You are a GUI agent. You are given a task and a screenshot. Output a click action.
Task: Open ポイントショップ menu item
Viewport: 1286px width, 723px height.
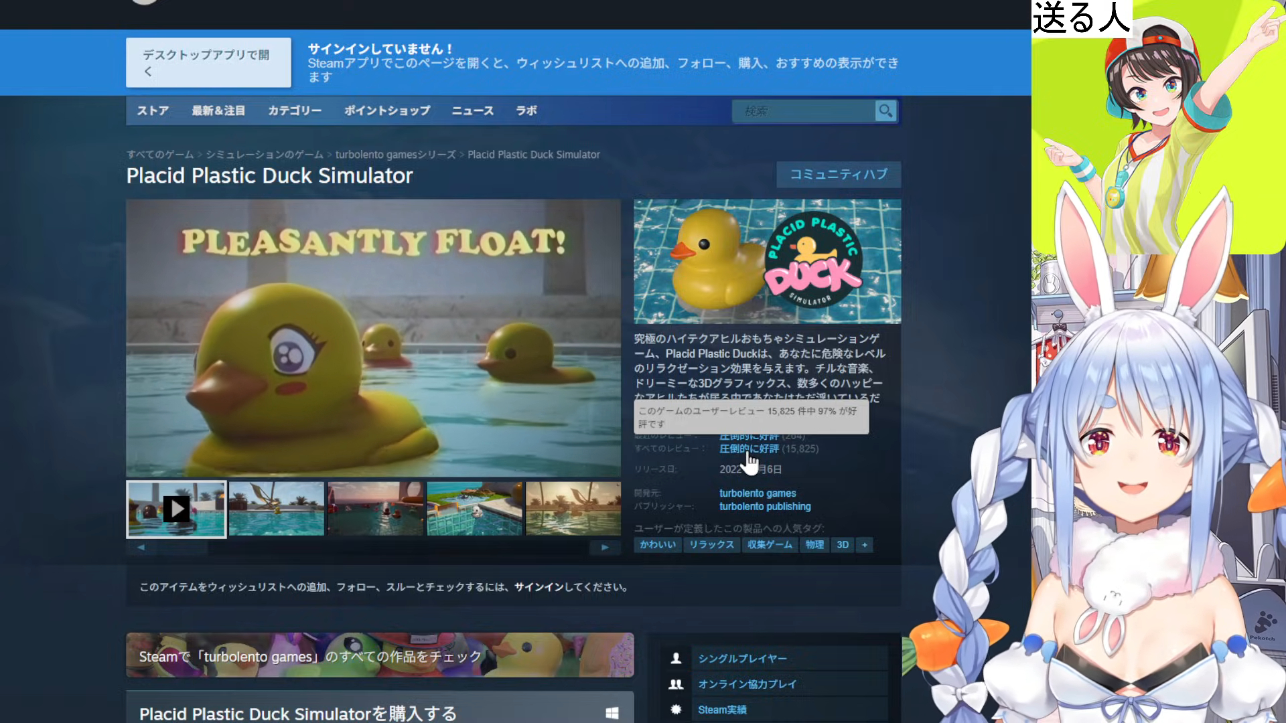pyautogui.click(x=387, y=110)
